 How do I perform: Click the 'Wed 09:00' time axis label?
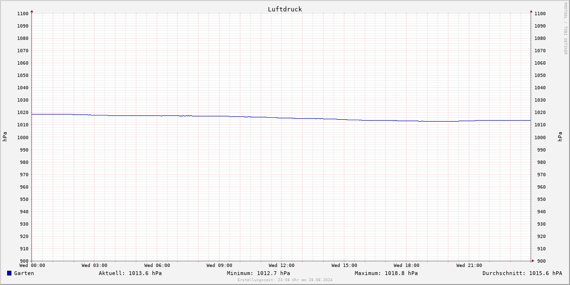coord(219,266)
